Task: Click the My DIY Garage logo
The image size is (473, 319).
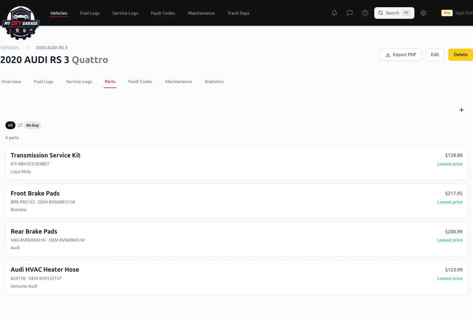Action: tap(21, 23)
